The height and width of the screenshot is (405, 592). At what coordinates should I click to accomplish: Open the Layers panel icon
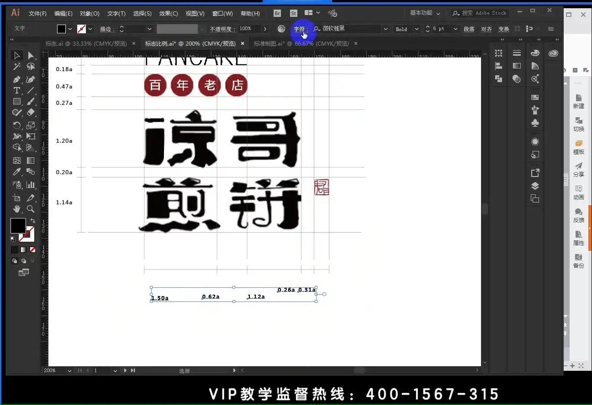tap(535, 186)
